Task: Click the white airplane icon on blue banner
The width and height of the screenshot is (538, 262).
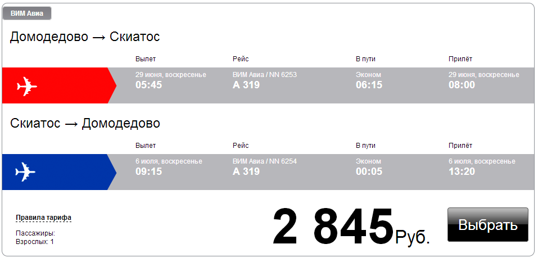Action: 26,171
